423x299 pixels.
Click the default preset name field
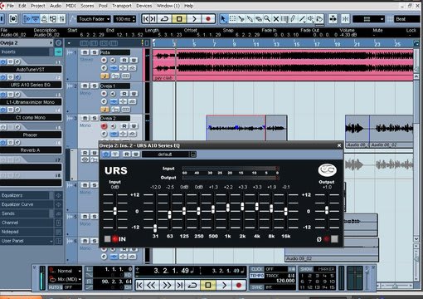click(x=165, y=154)
